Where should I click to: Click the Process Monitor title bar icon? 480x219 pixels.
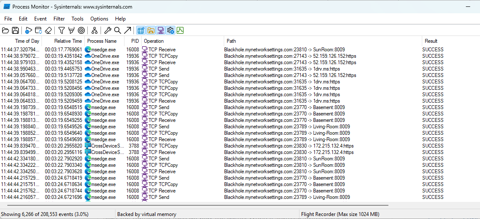(x=6, y=6)
